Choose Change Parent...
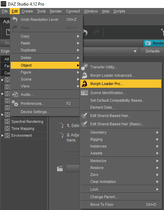Screen dimensions: 164x210 click(121, 197)
